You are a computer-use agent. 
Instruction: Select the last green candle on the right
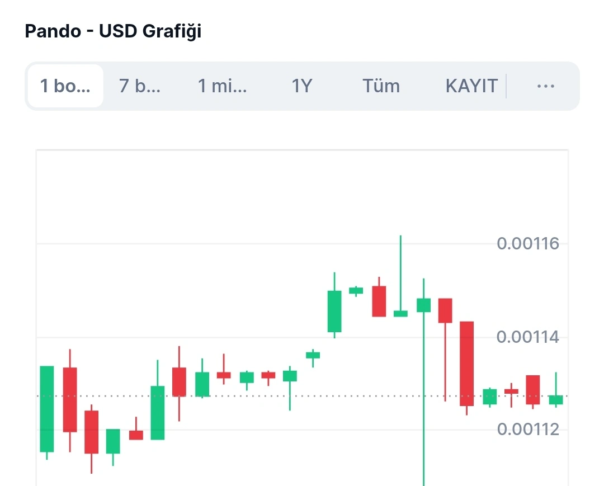click(556, 399)
